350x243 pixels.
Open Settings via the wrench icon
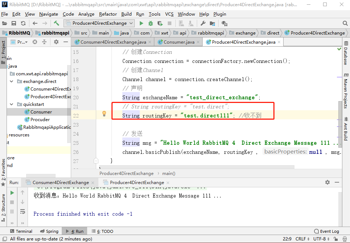click(x=203, y=23)
